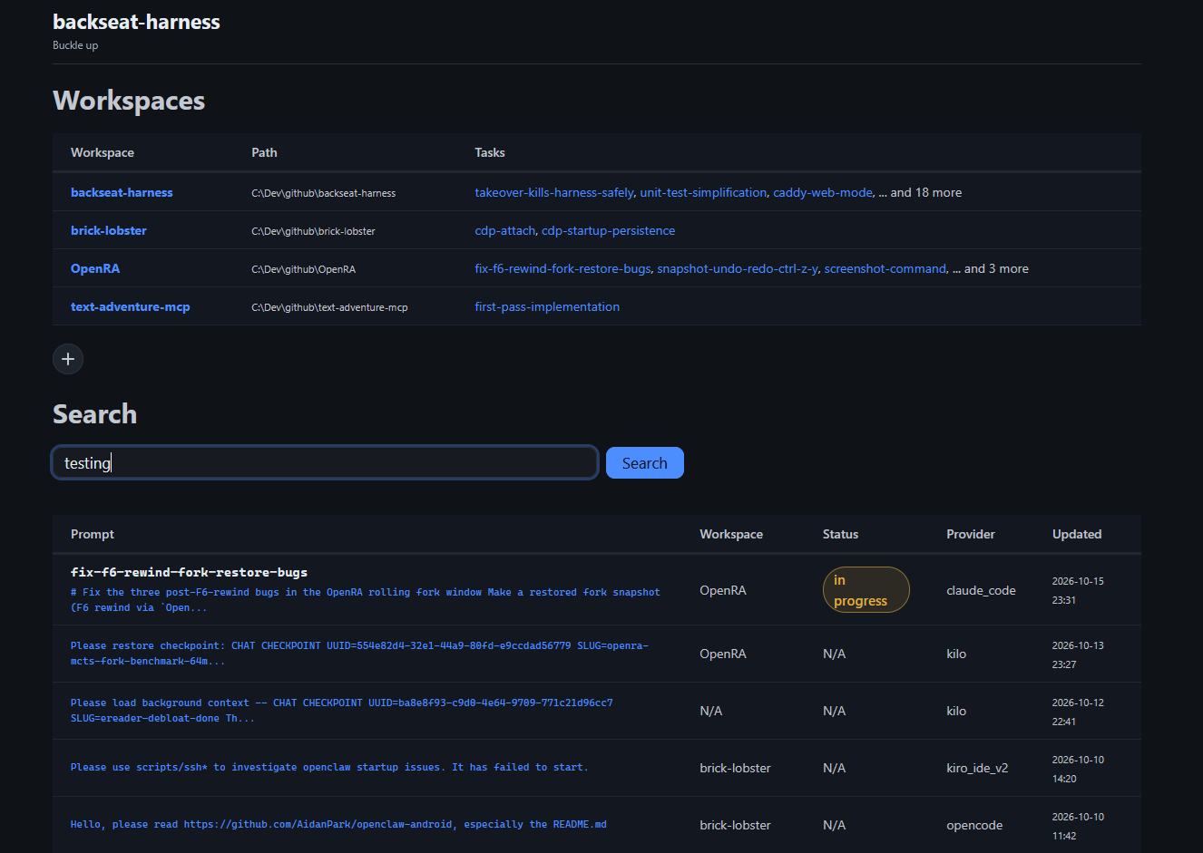The height and width of the screenshot is (853, 1203).
Task: Click the Status column header
Action: [840, 534]
